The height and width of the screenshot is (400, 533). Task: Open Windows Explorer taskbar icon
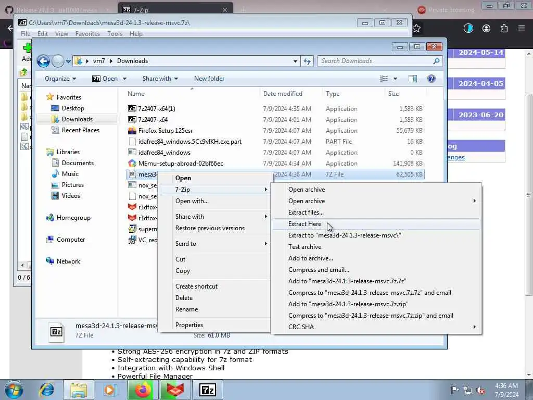[79, 390]
